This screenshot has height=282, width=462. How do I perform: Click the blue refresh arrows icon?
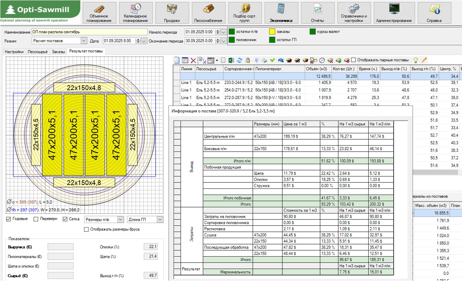tap(240, 60)
